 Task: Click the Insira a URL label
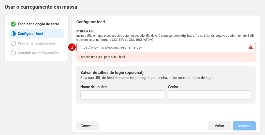pyautogui.click(x=86, y=31)
